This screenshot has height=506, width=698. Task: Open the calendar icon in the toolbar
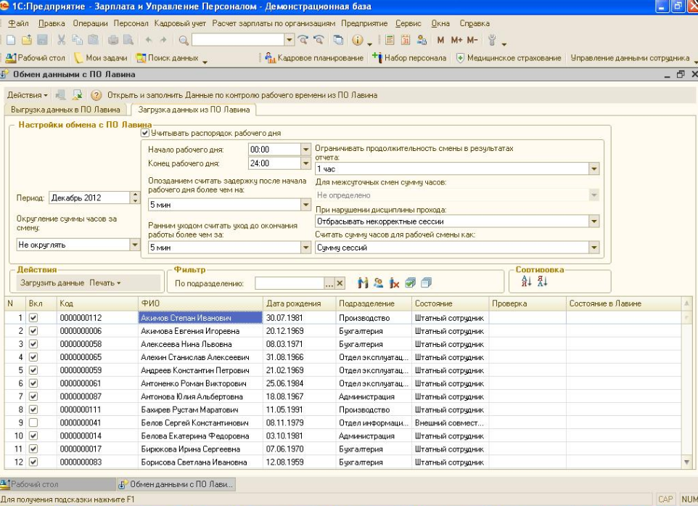coord(406,40)
